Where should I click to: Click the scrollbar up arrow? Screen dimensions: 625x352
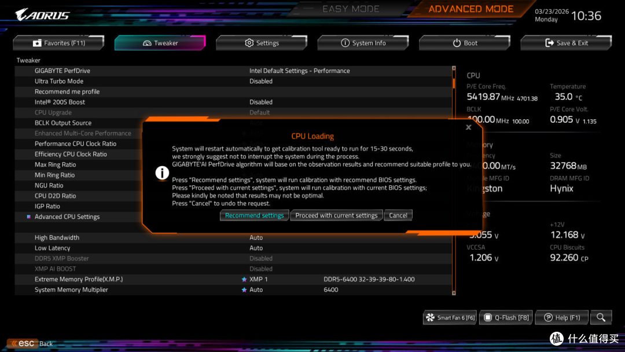(x=454, y=68)
